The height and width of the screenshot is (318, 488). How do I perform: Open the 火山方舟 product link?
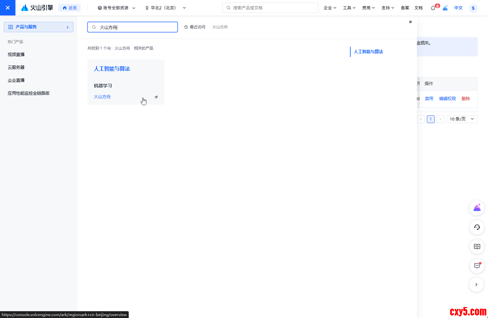pos(102,97)
